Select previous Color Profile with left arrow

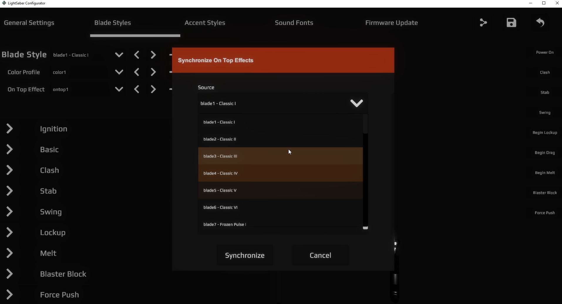137,72
